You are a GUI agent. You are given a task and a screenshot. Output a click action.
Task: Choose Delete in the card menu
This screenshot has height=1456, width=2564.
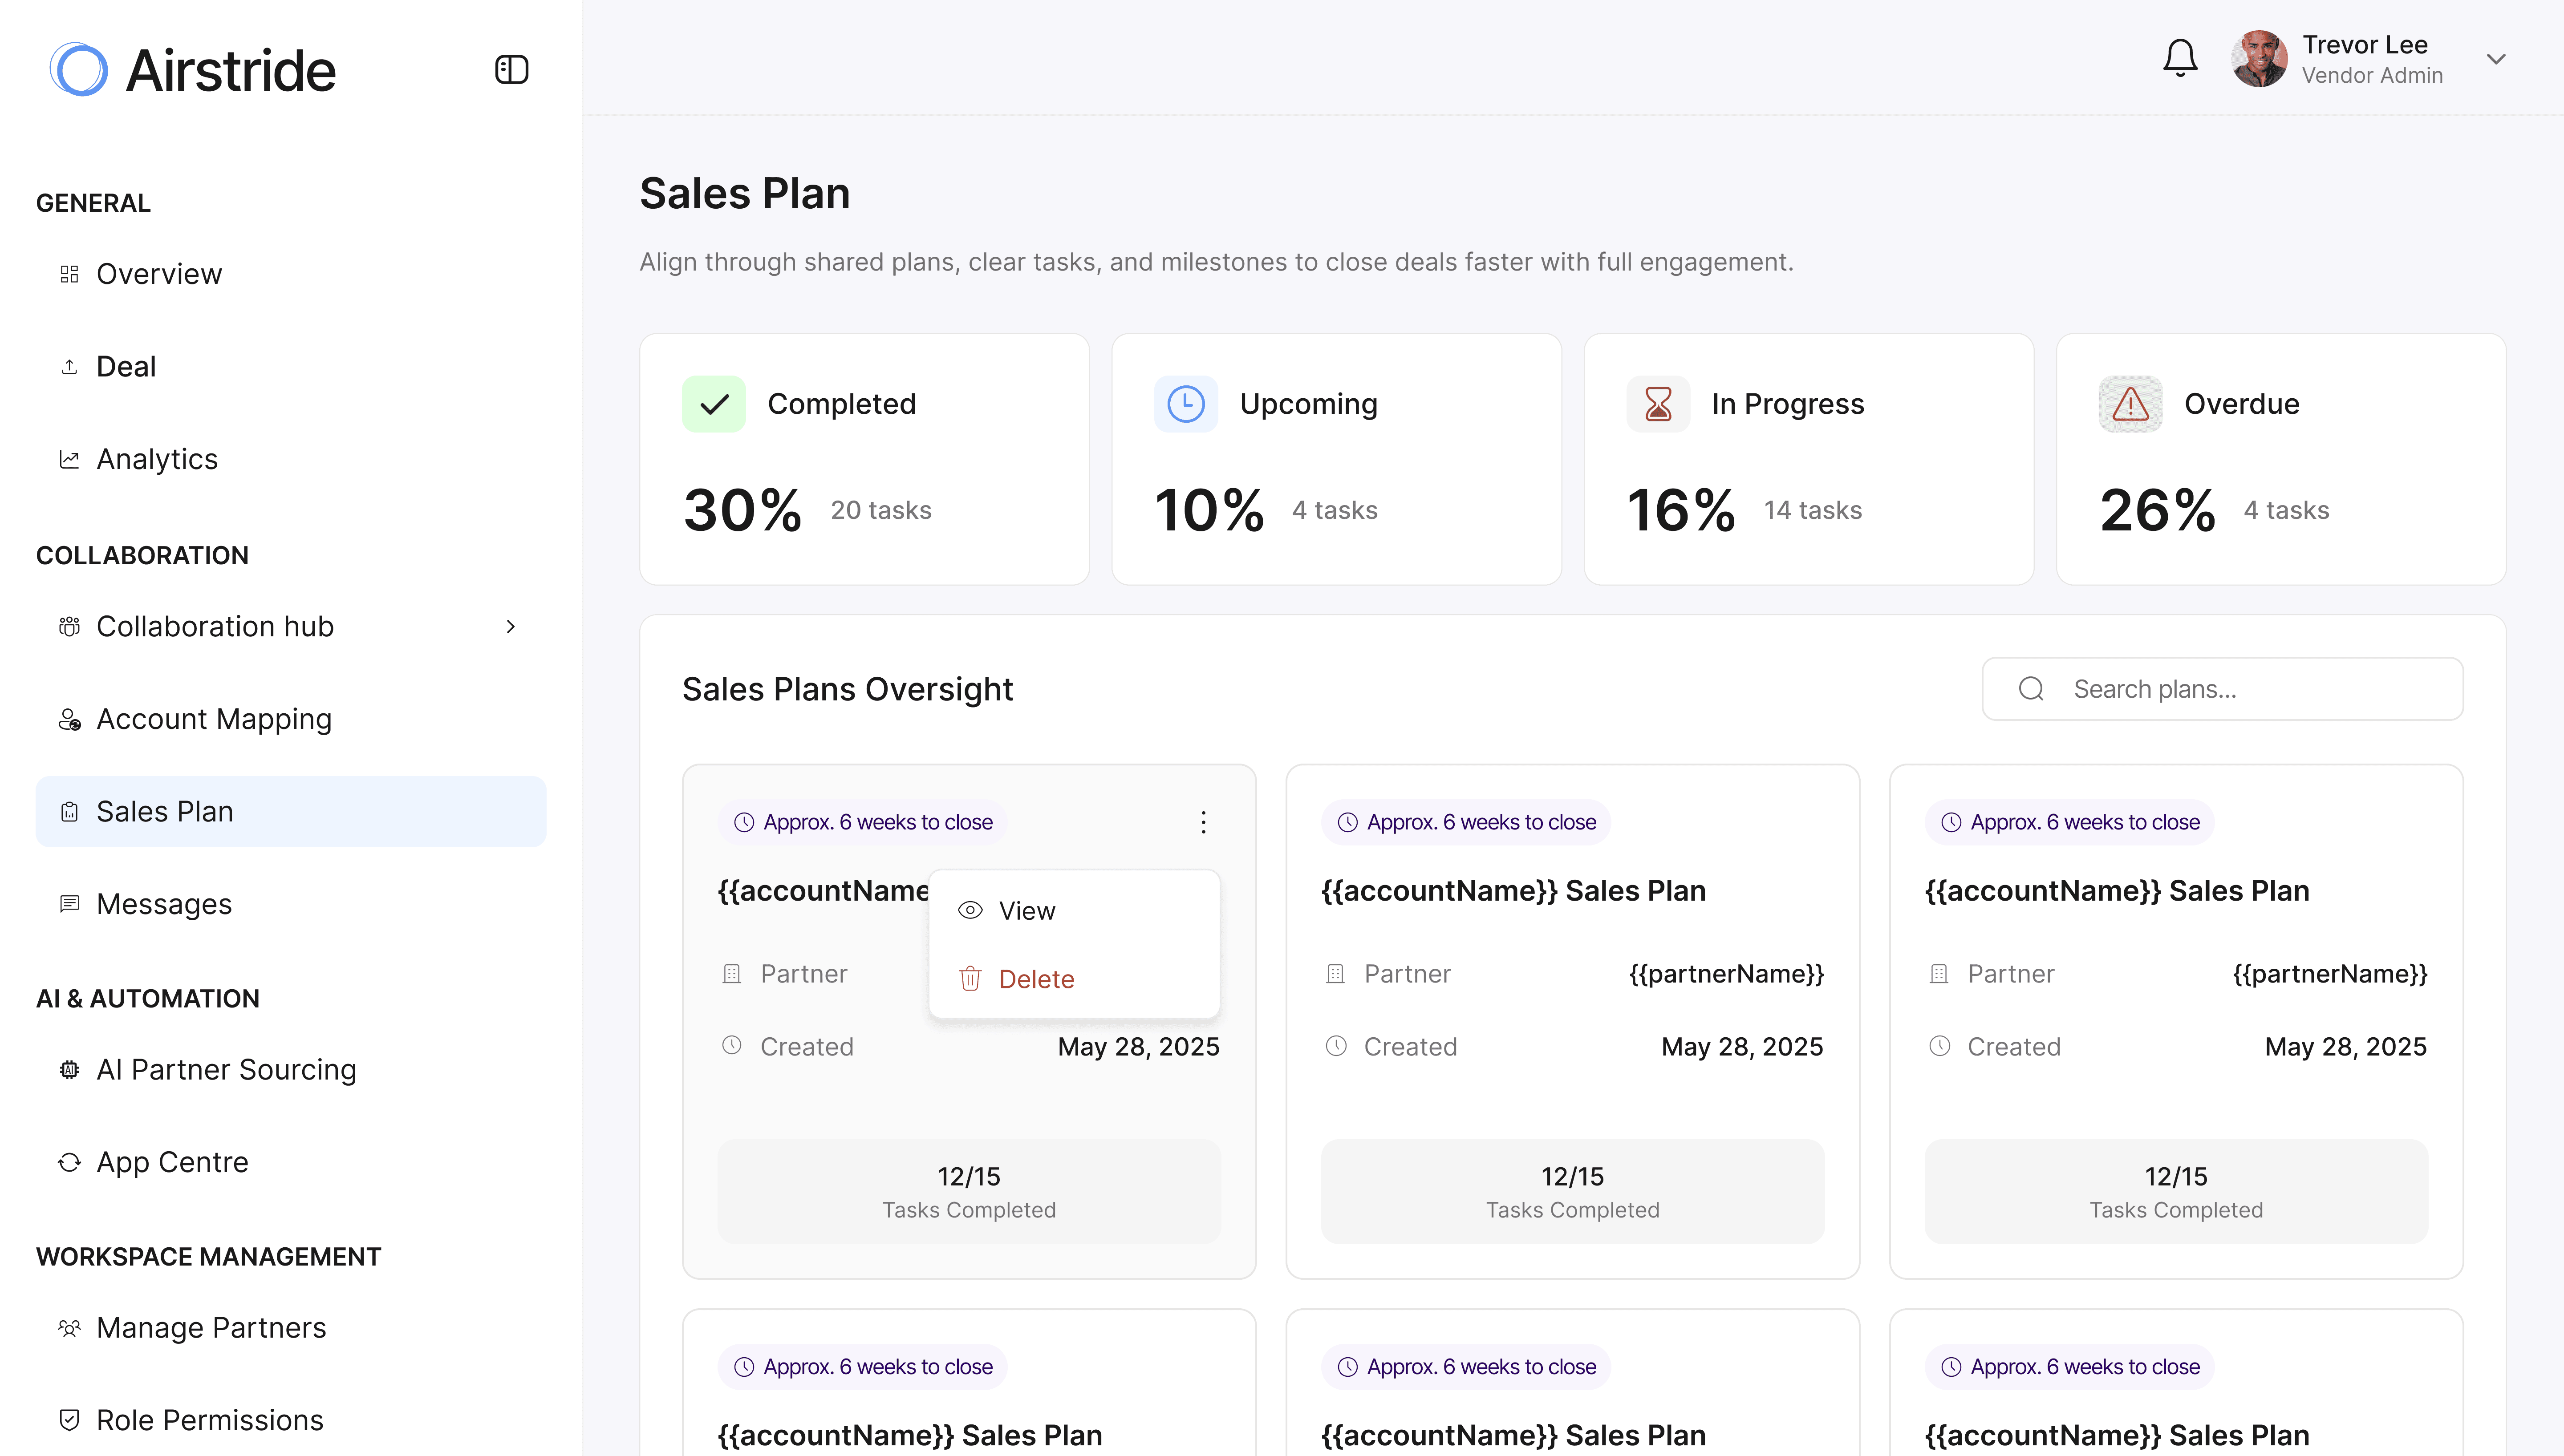[x=1035, y=979]
